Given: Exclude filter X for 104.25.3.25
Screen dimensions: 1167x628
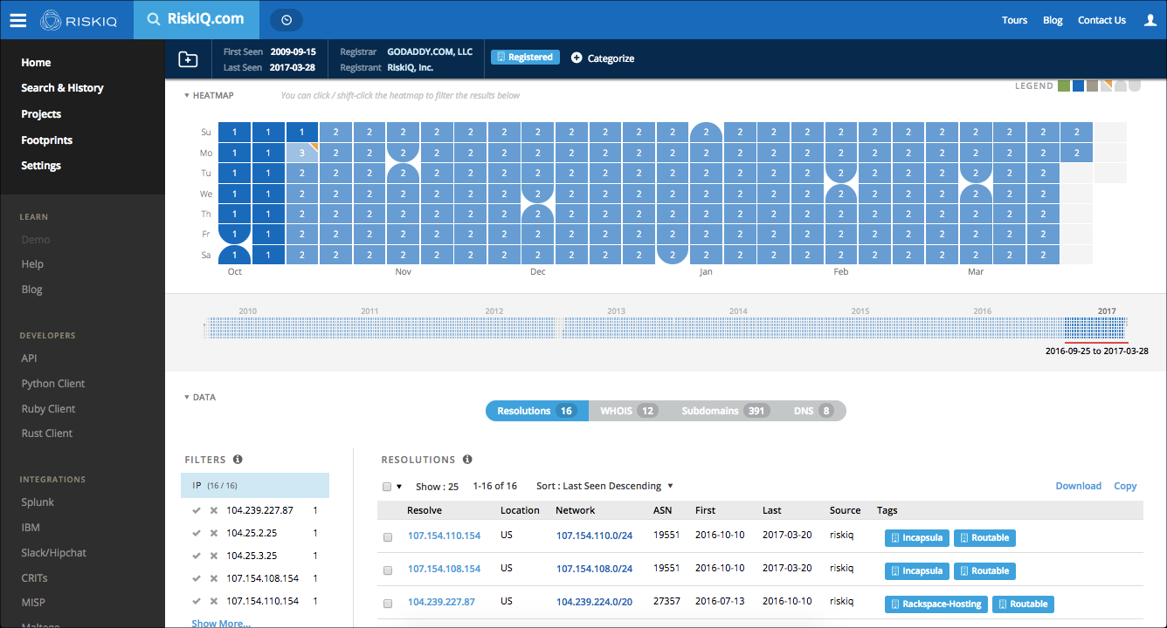Looking at the screenshot, I should pyautogui.click(x=213, y=556).
